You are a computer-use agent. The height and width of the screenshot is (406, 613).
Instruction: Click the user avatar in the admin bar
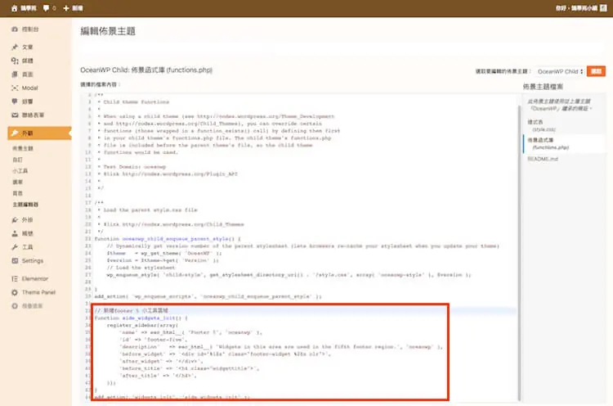point(603,8)
